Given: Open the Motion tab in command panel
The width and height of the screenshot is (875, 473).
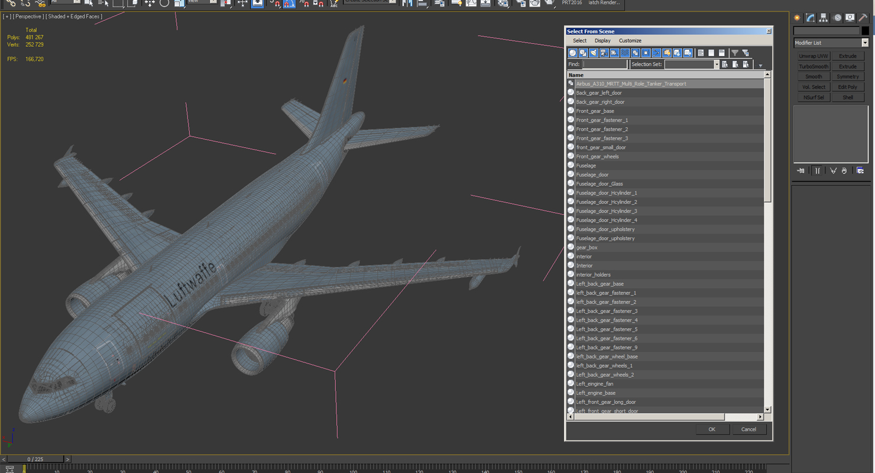Looking at the screenshot, I should click(837, 18).
